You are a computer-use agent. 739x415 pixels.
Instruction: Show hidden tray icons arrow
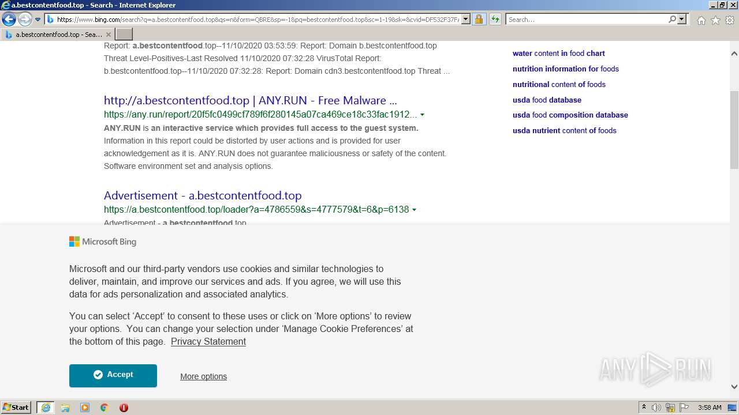644,408
